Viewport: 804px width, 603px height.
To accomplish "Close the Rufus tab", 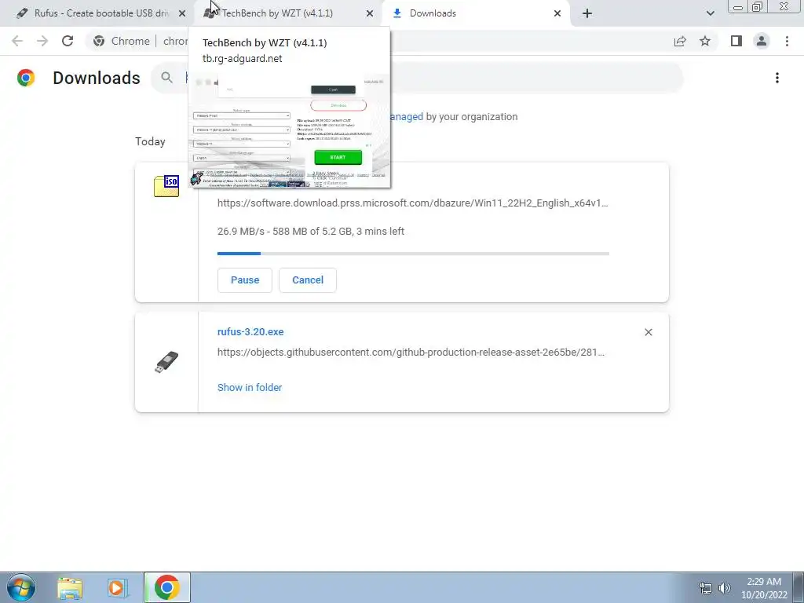I will (x=182, y=13).
